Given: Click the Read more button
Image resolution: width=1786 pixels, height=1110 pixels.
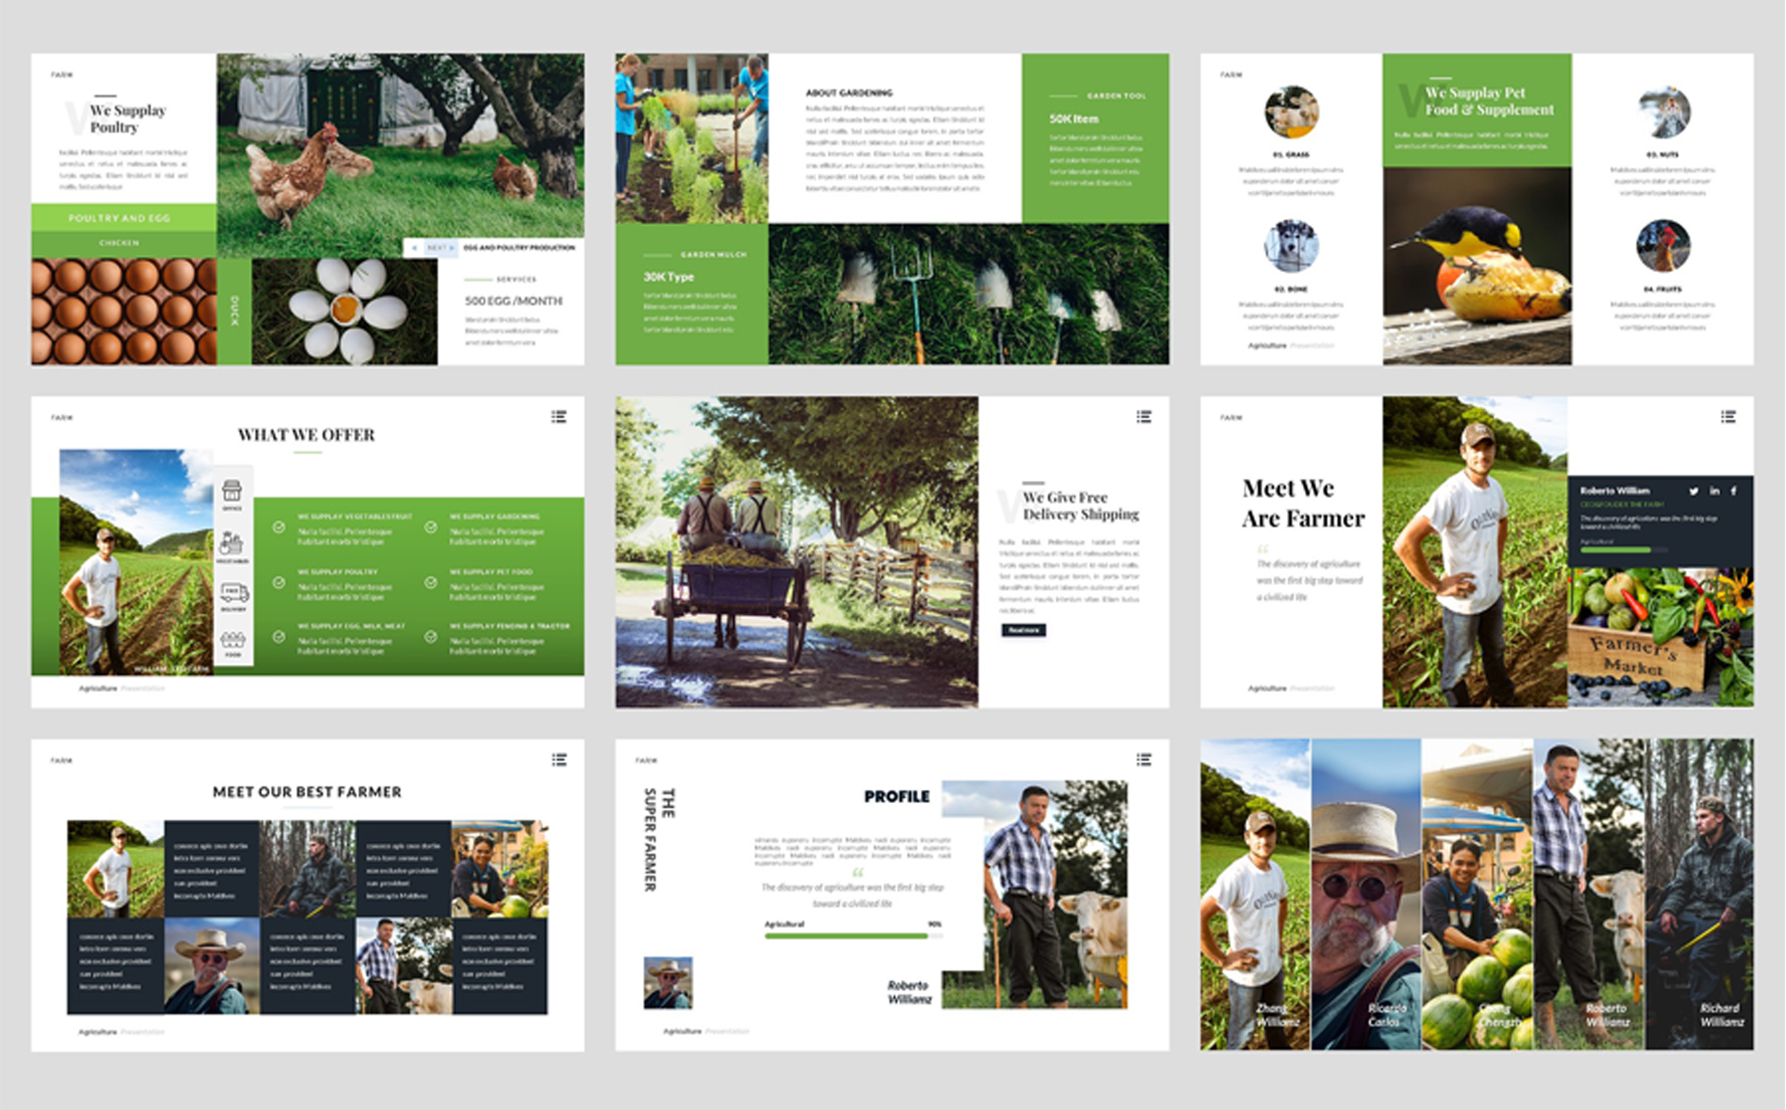Looking at the screenshot, I should pos(1023,630).
